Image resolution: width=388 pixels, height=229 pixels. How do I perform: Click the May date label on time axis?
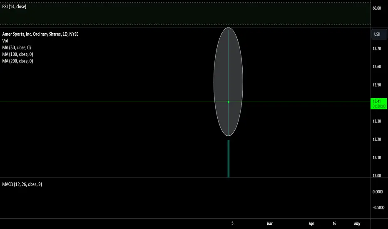[x=357, y=223]
